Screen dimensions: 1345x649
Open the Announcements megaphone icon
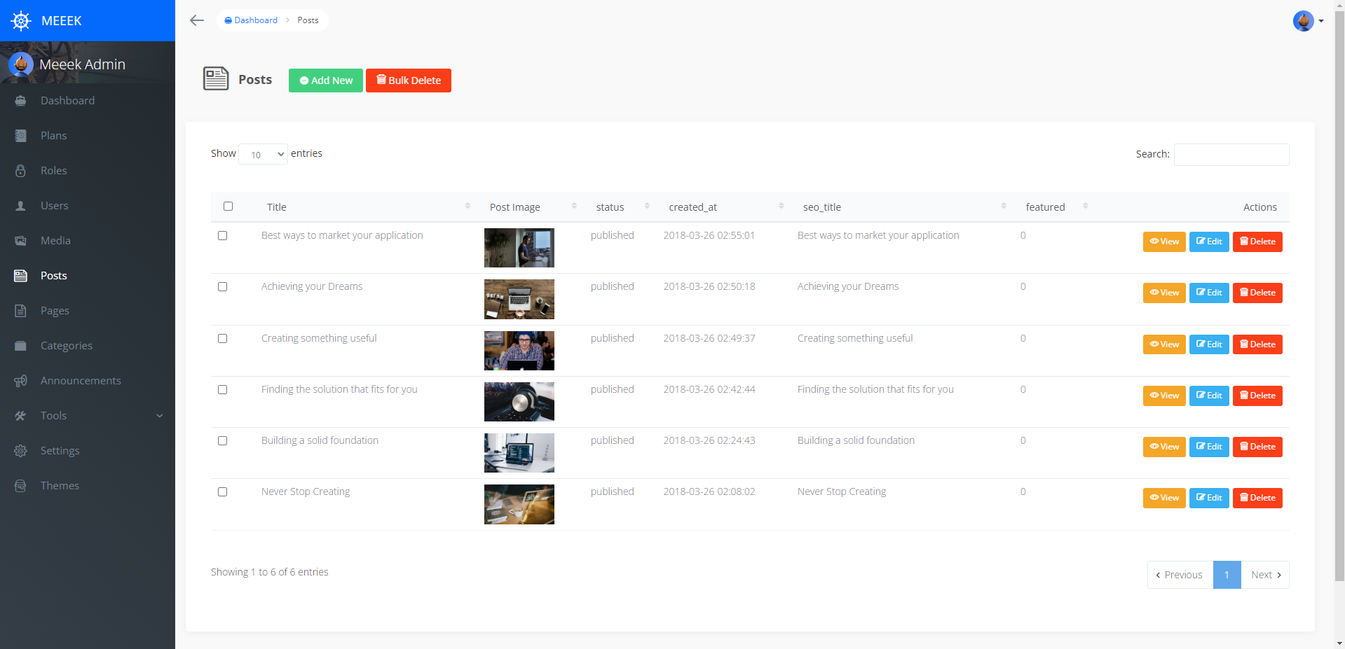pos(21,380)
